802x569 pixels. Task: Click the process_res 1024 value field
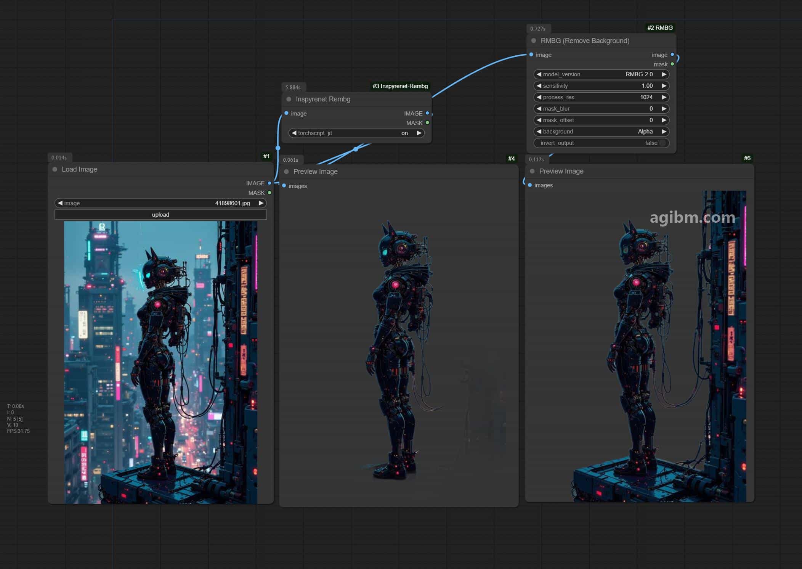[601, 97]
